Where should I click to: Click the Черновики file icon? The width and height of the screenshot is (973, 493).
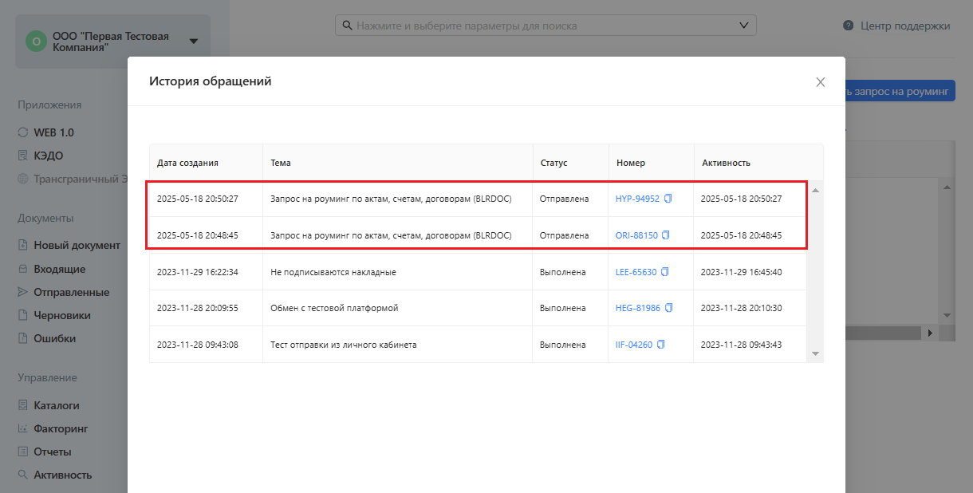point(23,315)
